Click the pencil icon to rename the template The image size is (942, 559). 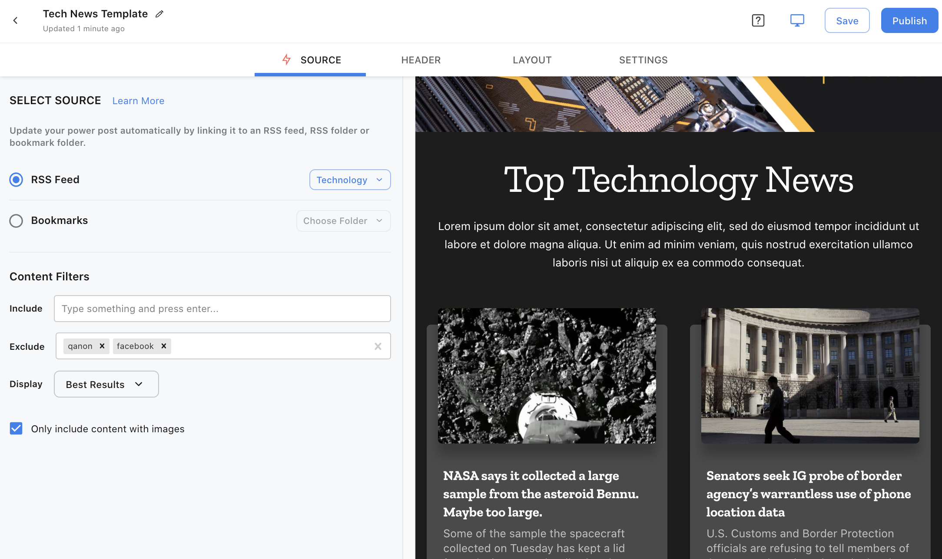point(159,13)
